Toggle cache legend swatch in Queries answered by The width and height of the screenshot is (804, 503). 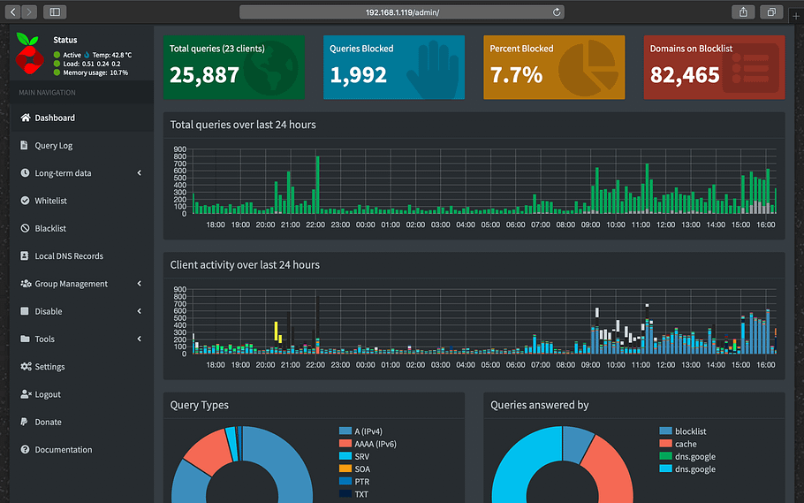[x=665, y=444]
